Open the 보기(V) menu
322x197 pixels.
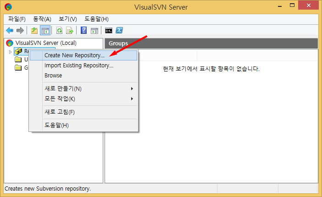68,19
